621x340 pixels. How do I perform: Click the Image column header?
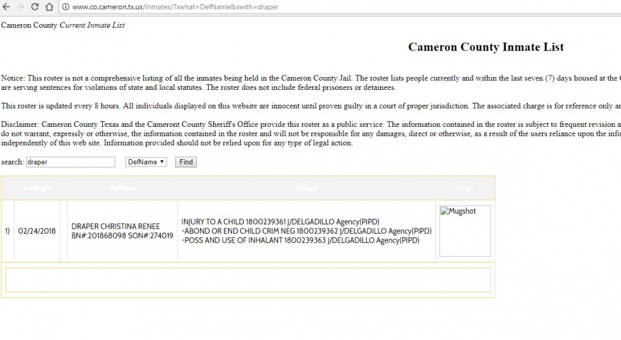point(465,188)
